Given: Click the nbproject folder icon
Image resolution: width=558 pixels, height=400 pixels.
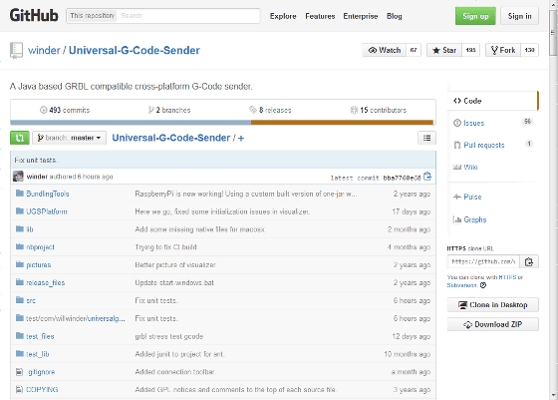Looking at the screenshot, I should (x=20, y=246).
